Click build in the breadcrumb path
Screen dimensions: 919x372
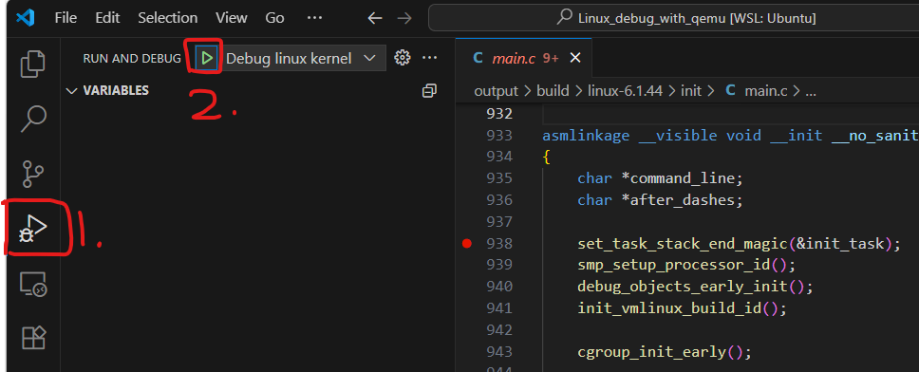click(553, 91)
